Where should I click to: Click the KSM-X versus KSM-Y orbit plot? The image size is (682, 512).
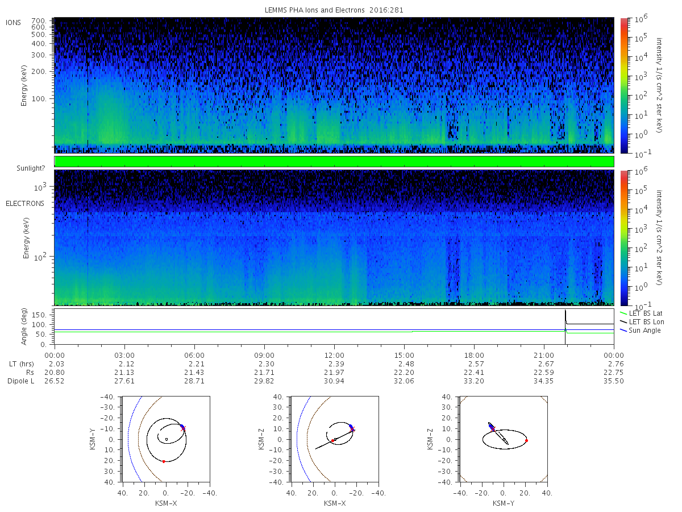[x=165, y=439]
